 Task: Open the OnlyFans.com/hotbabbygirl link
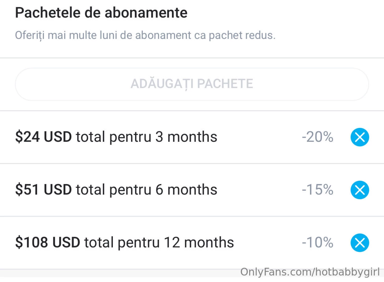(310, 272)
